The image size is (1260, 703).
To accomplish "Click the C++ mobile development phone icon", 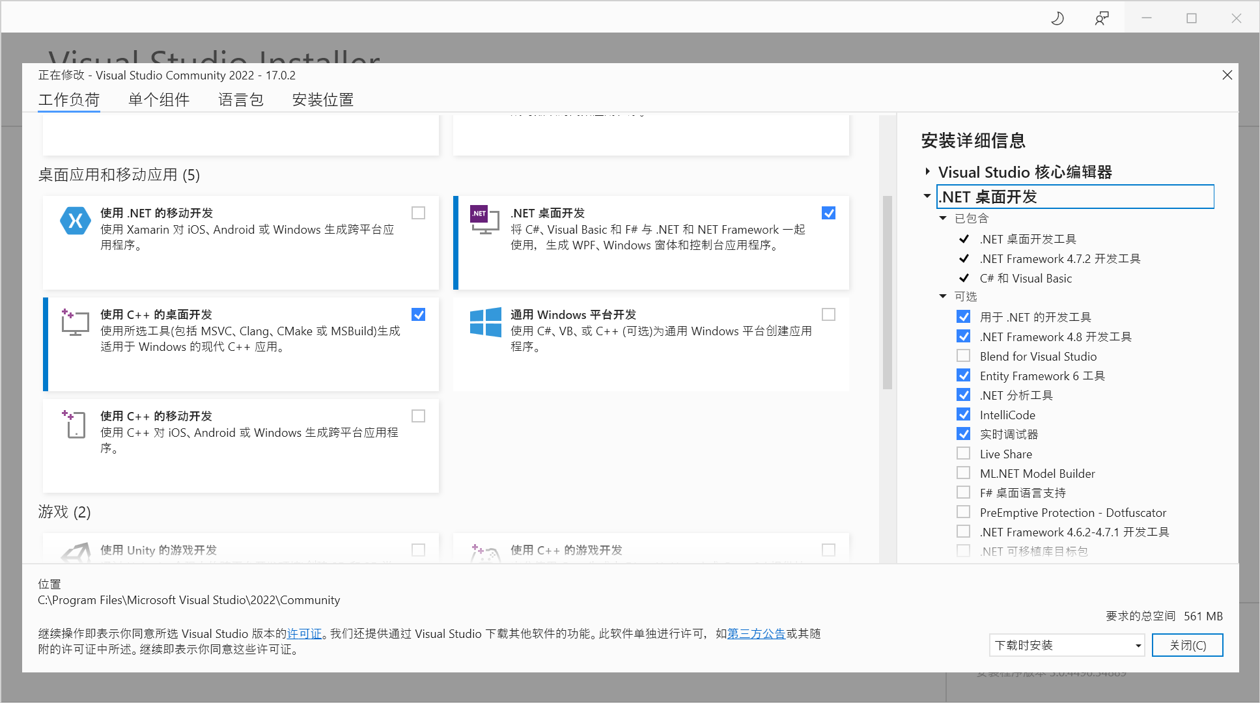I will coord(76,424).
